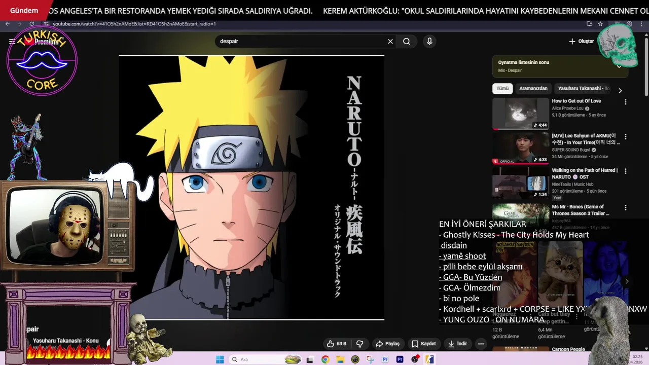This screenshot has width=649, height=365.
Task: Show more filter chips with right chevron
Action: click(620, 91)
